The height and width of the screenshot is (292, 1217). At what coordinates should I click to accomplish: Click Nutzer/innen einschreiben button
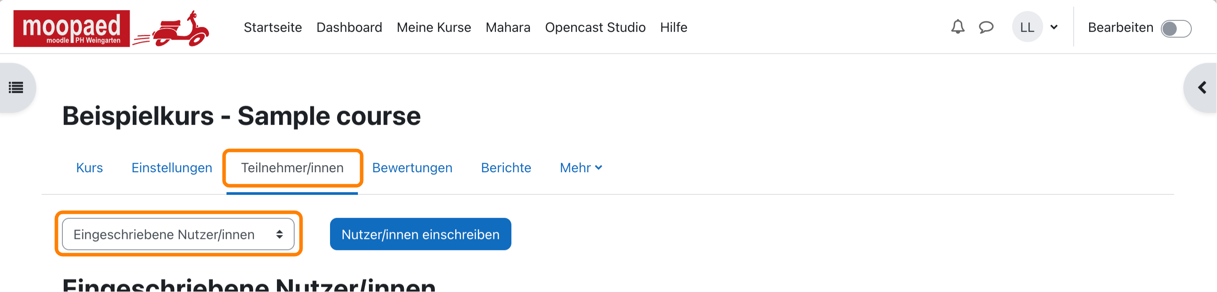pos(420,235)
